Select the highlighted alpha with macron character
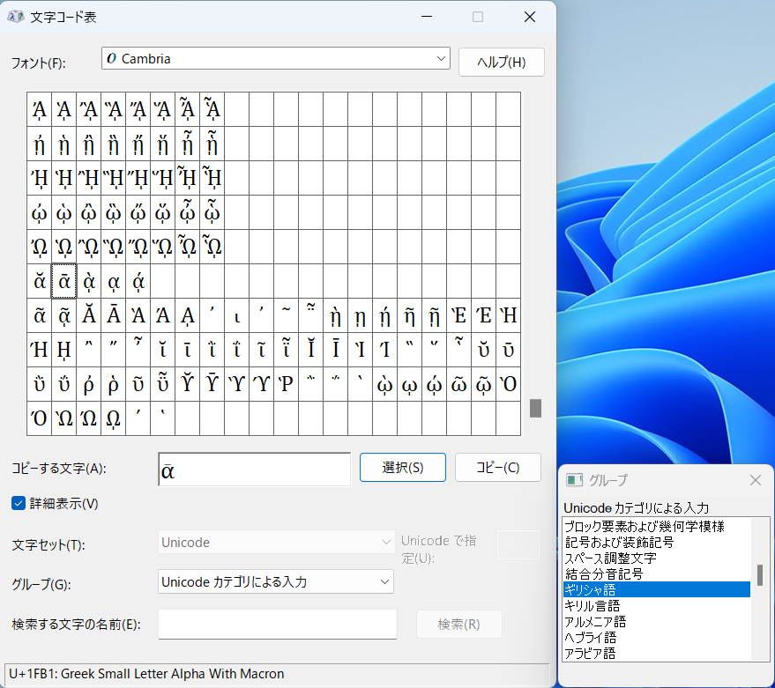775x688 pixels. [x=63, y=281]
